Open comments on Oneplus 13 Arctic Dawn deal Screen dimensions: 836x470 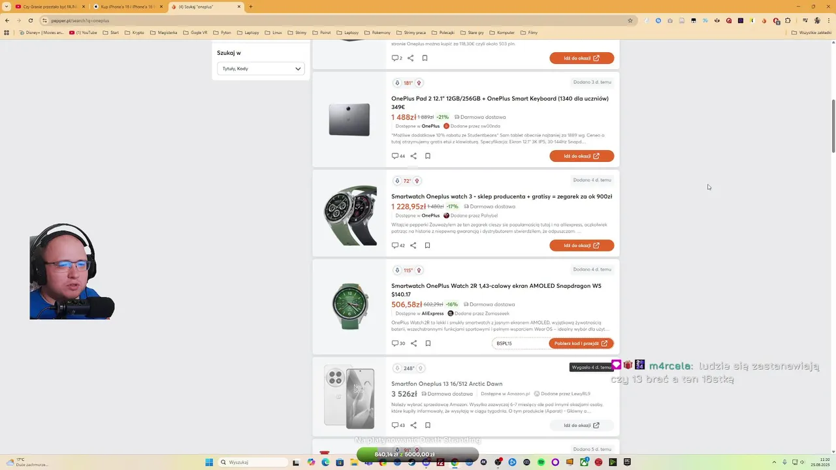(398, 425)
